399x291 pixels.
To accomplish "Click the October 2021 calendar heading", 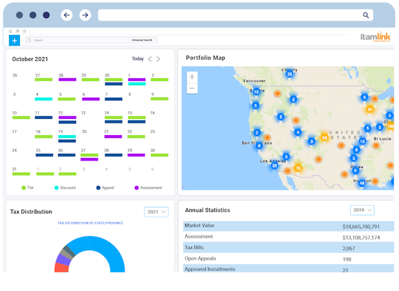I will (30, 59).
